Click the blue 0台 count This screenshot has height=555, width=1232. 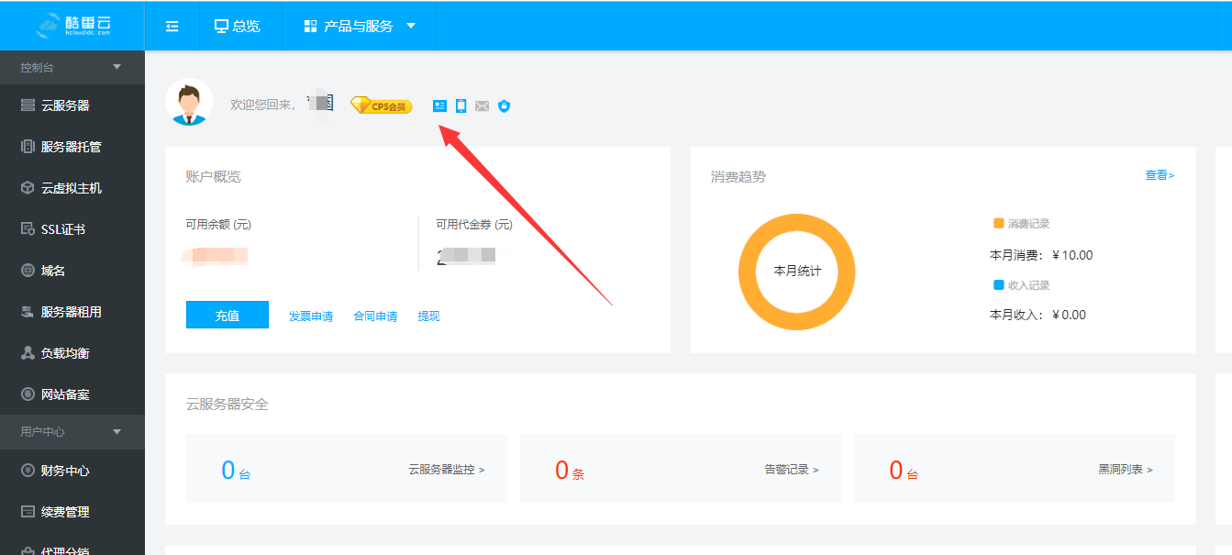[x=236, y=471]
